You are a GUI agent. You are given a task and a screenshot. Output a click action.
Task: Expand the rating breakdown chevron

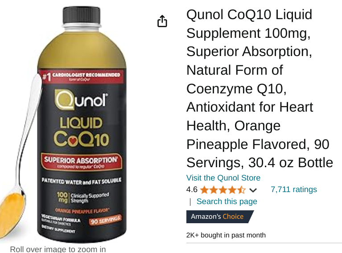(253, 190)
